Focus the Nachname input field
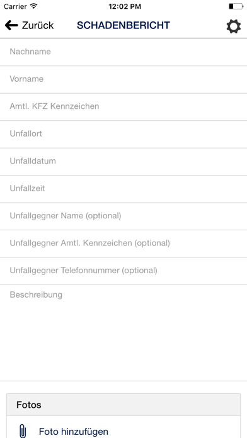Viewport: 247px width, 438px height. click(123, 52)
